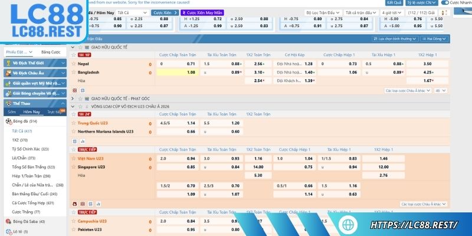
Task: Open the Hai Dòng layout dropdown
Action: [x=434, y=39]
